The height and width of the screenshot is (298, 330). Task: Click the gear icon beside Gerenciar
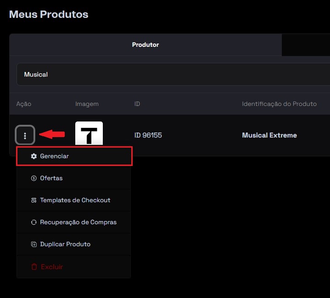(x=34, y=156)
